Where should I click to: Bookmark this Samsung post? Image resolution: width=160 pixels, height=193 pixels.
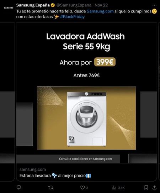pos(146,187)
